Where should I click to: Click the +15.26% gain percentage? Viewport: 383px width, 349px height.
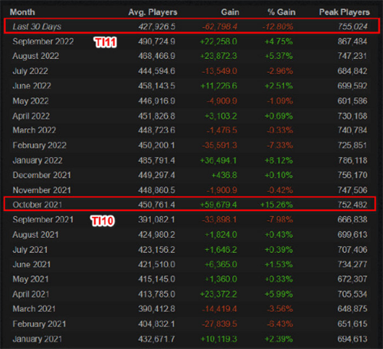coord(277,205)
